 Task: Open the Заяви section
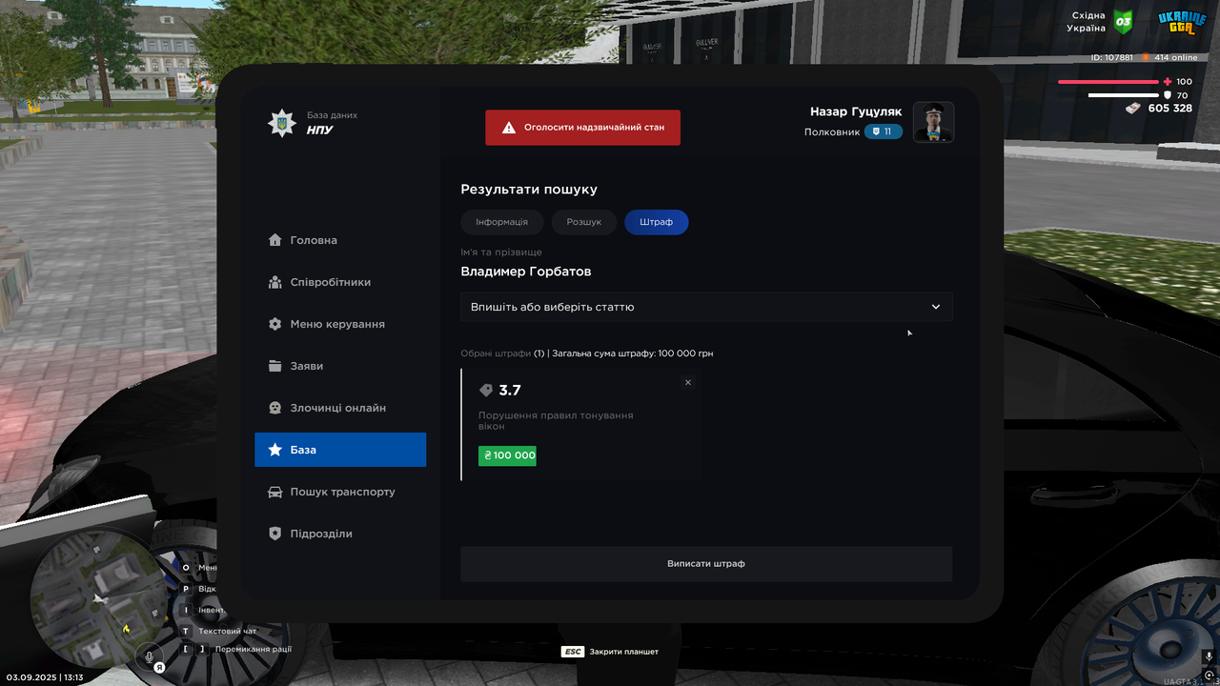[x=340, y=366]
